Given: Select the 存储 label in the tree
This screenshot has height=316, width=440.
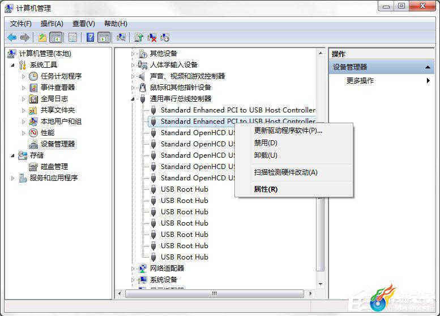Looking at the screenshot, I should 37,155.
